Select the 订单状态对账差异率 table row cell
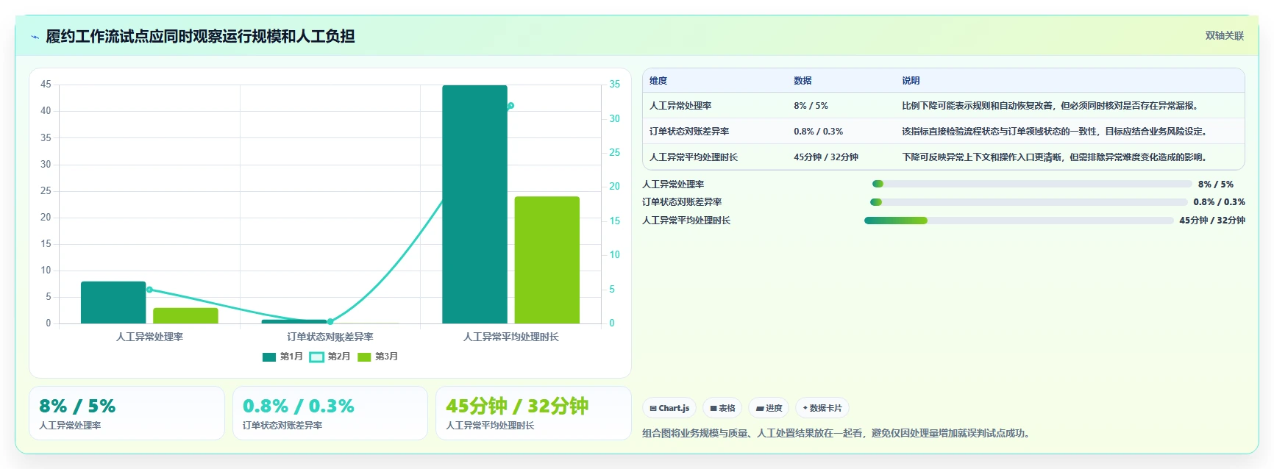1274x469 pixels. point(689,132)
